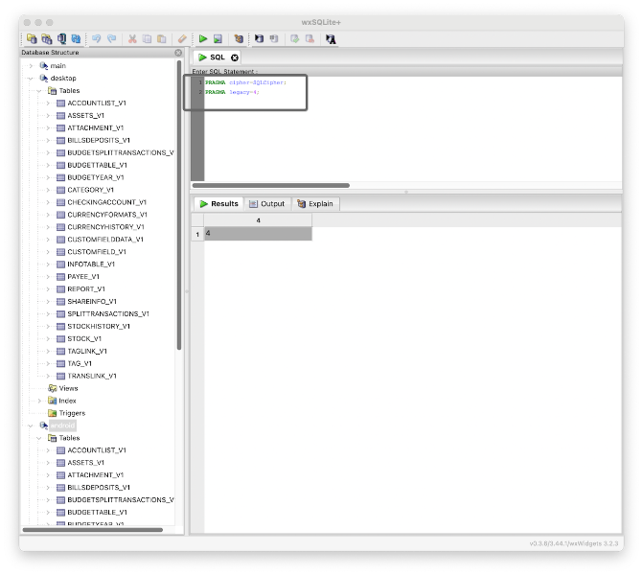Expand the main database node

[x=31, y=65]
